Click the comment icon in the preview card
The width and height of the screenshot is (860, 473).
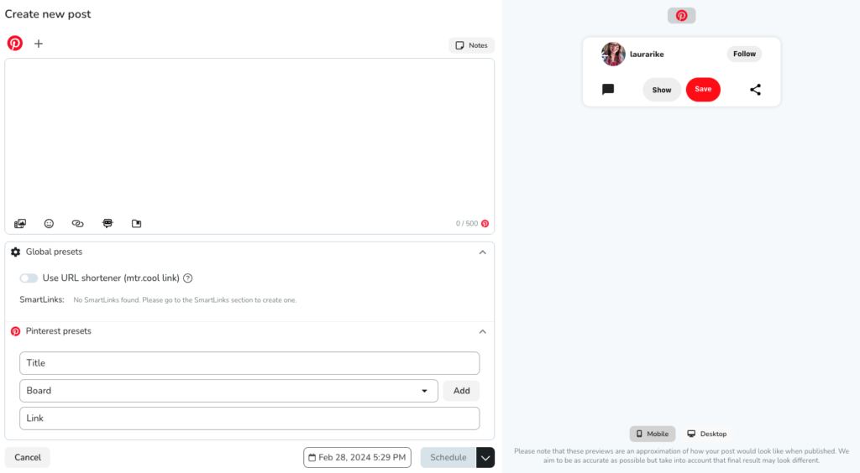tap(608, 90)
